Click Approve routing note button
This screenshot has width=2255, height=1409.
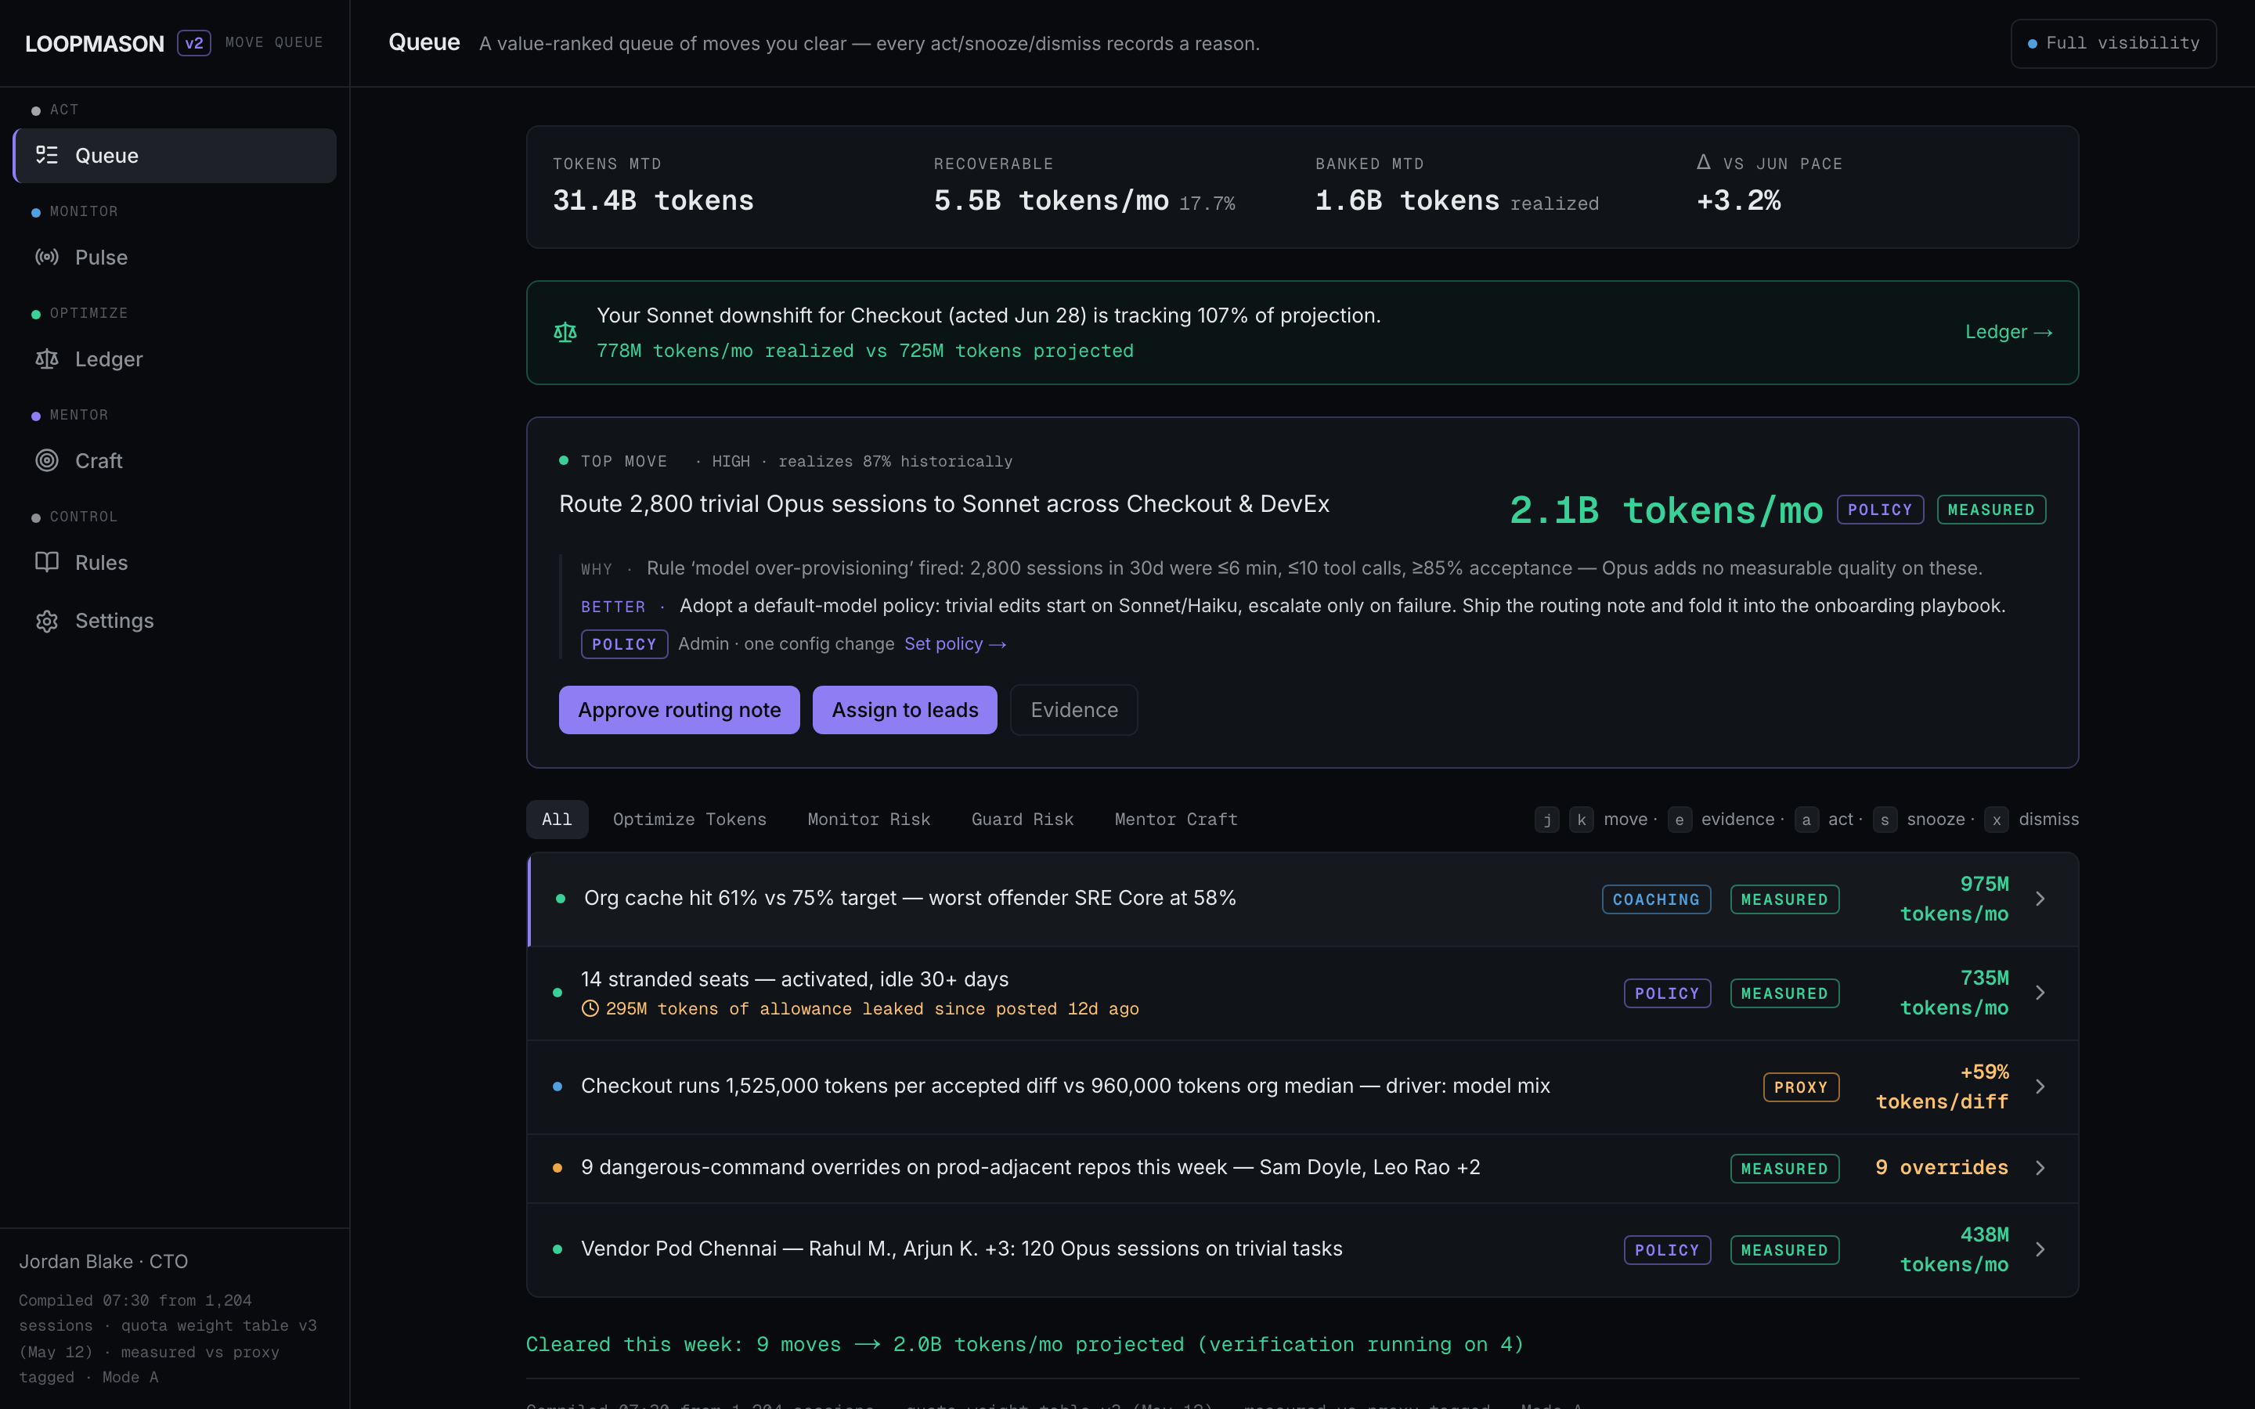click(680, 710)
